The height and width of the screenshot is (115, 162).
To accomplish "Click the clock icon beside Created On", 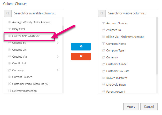I will click(x=9, y=50).
